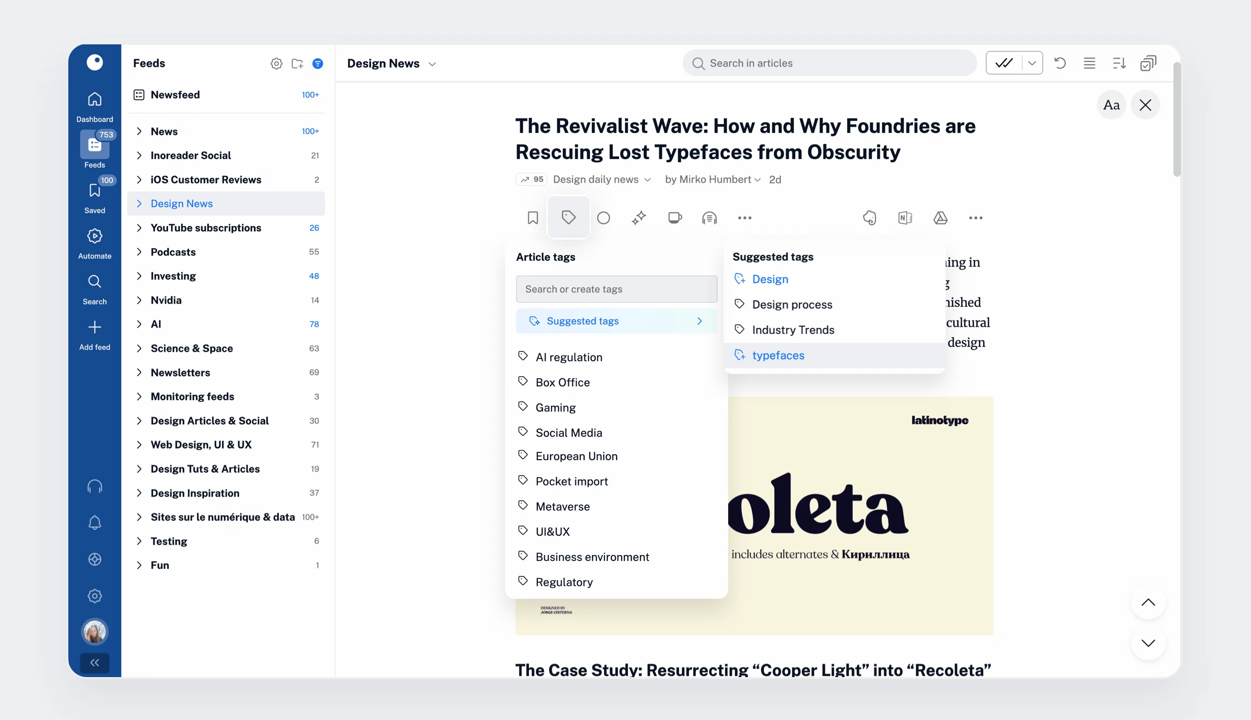Click the OneNote share icon
The height and width of the screenshot is (720, 1251).
[x=905, y=218]
